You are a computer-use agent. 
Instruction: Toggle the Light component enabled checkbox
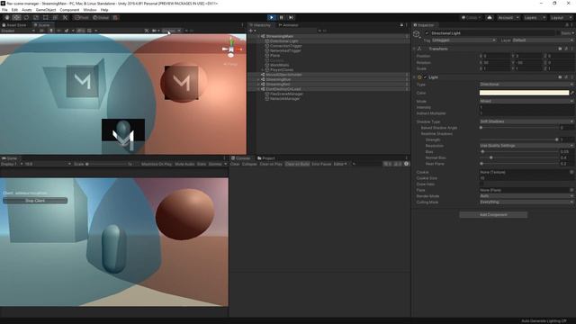(426, 77)
